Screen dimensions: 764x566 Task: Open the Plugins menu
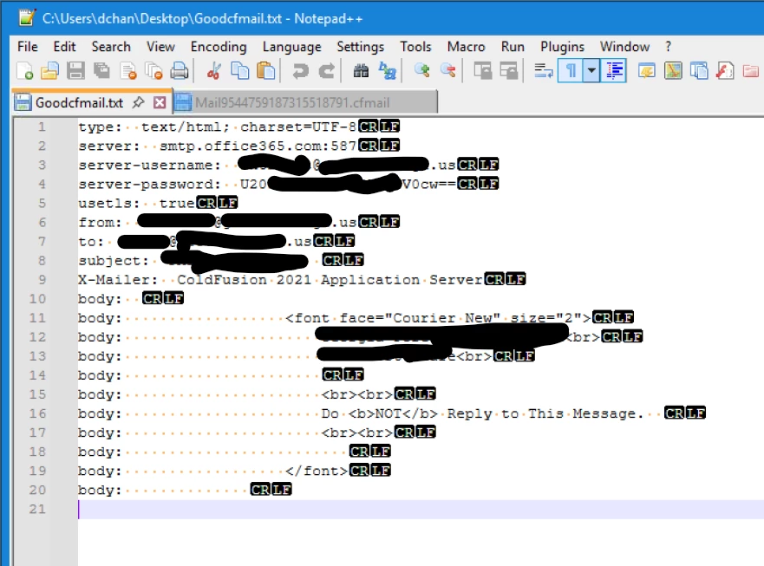point(562,47)
